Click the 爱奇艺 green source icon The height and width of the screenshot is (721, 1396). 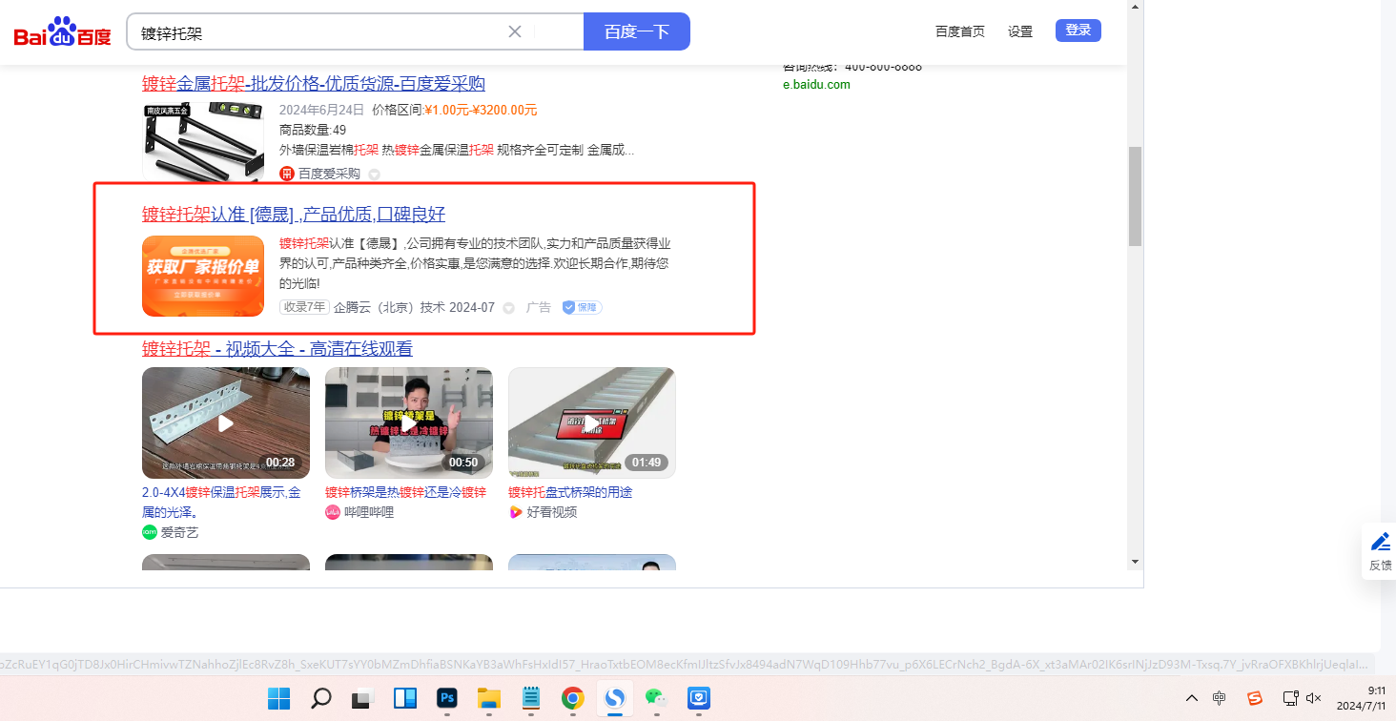point(150,532)
